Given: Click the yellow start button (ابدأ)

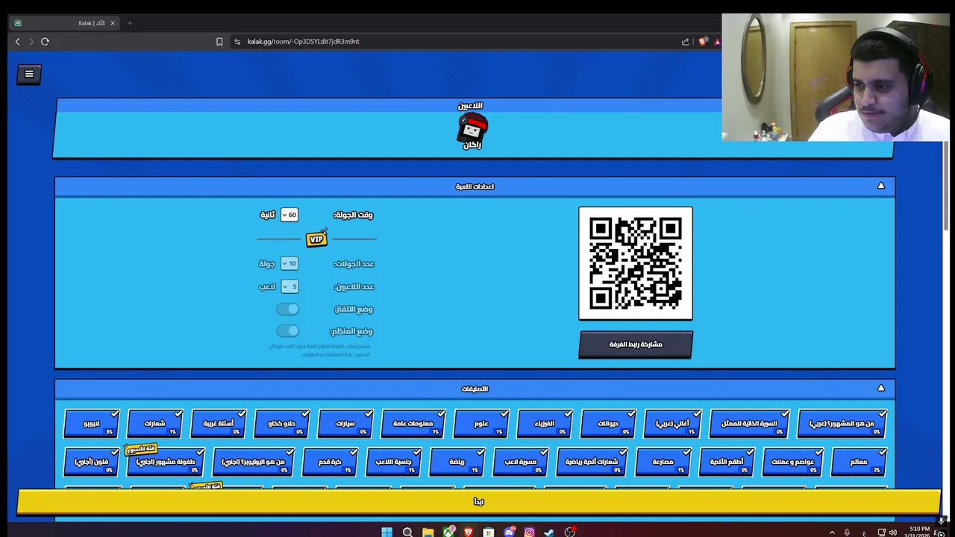Looking at the screenshot, I should [x=478, y=502].
